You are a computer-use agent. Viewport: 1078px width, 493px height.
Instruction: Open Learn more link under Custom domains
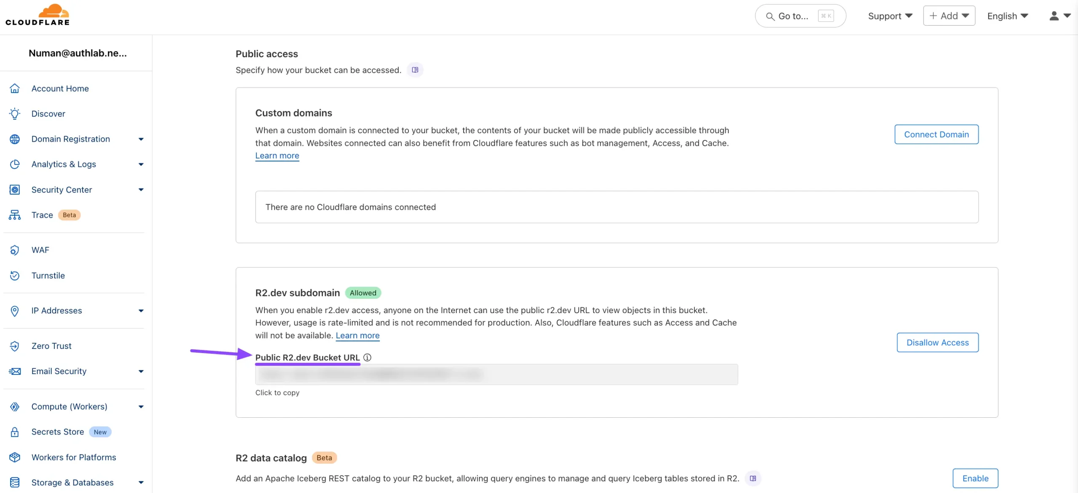coord(277,156)
